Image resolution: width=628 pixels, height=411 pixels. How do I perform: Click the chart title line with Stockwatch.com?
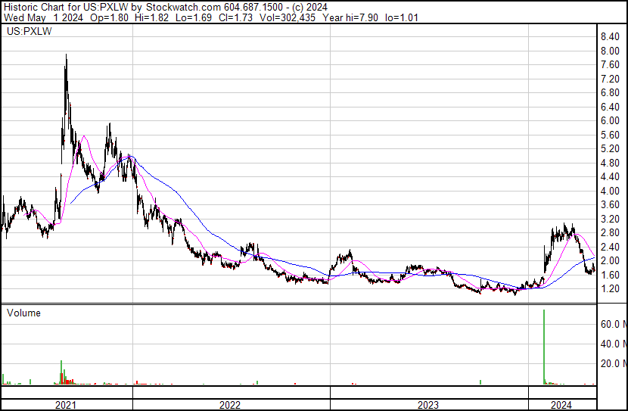[166, 8]
